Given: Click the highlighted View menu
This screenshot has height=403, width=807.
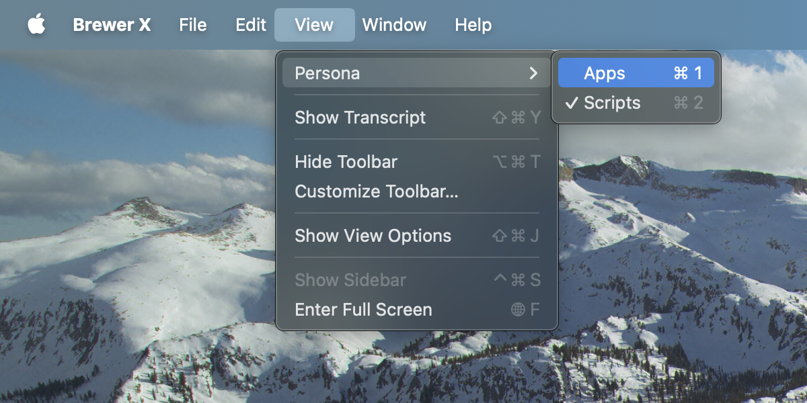Looking at the screenshot, I should (x=314, y=25).
